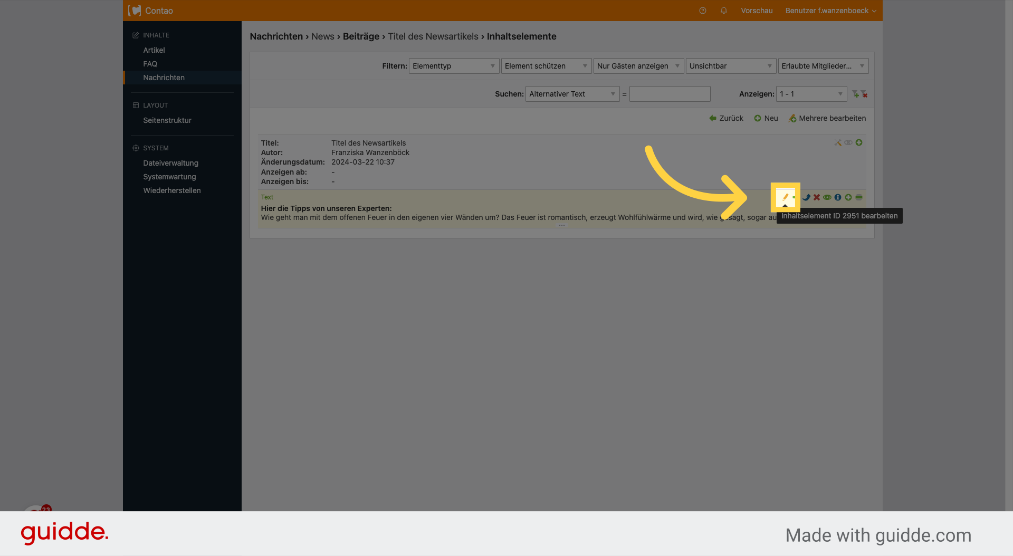Open the help question mark icon in the top bar
The width and height of the screenshot is (1013, 556).
[703, 11]
